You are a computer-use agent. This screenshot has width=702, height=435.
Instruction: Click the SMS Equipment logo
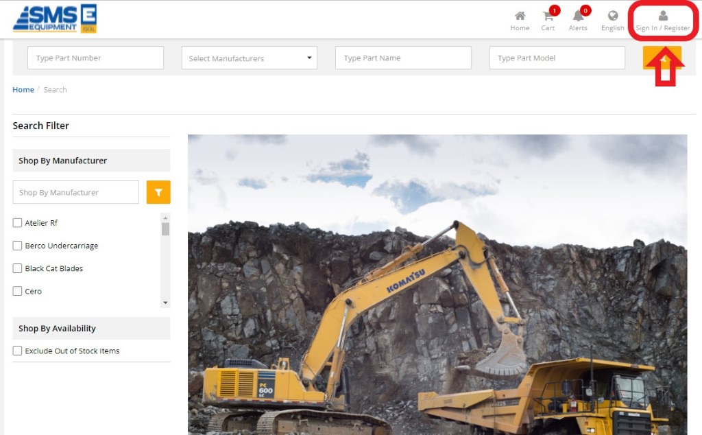tap(55, 19)
